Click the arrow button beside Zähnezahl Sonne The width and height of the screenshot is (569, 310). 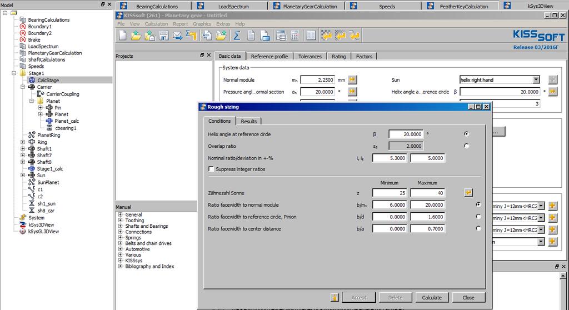(x=468, y=193)
